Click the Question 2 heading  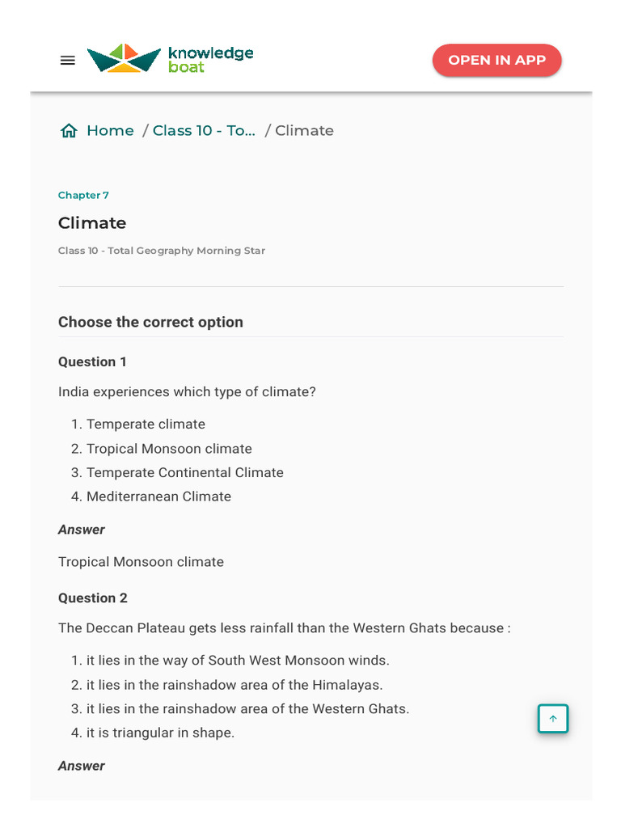92,598
